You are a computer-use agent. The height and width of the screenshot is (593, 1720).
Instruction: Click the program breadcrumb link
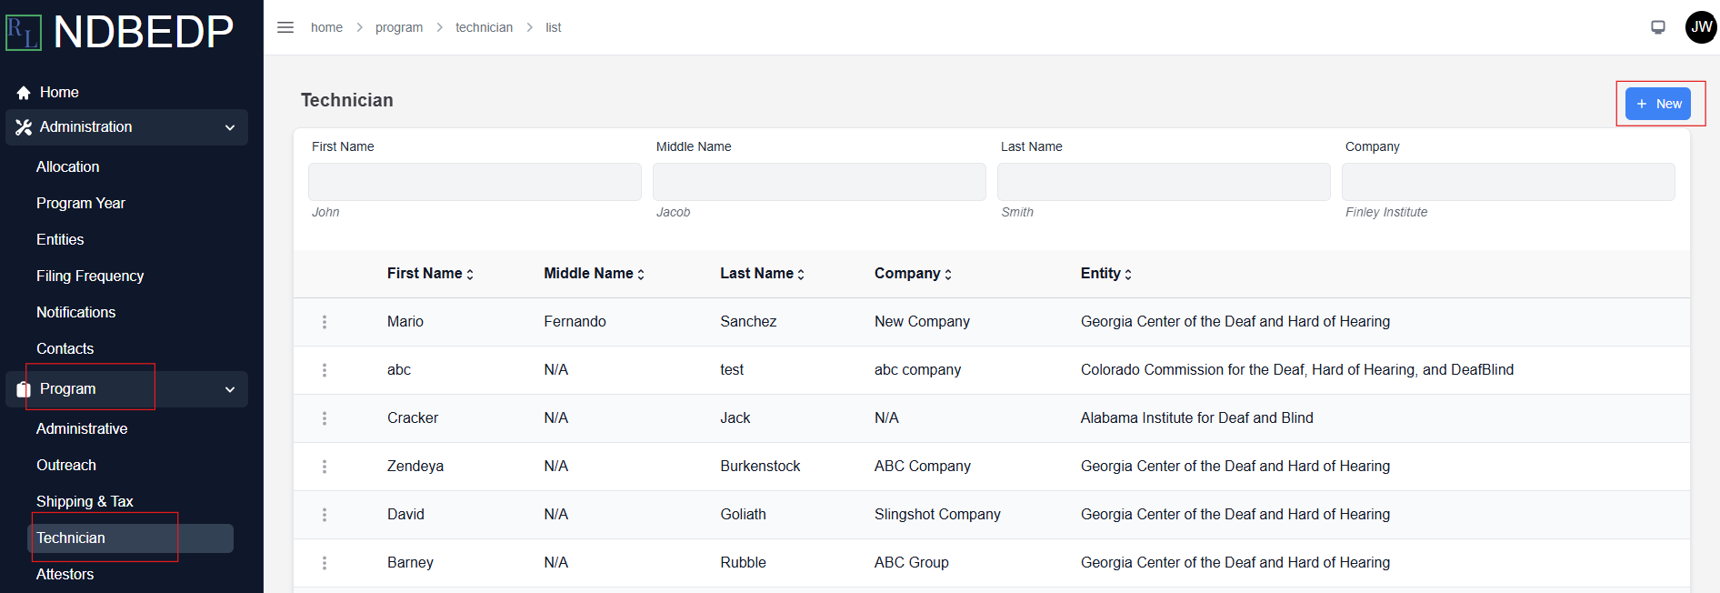[399, 27]
